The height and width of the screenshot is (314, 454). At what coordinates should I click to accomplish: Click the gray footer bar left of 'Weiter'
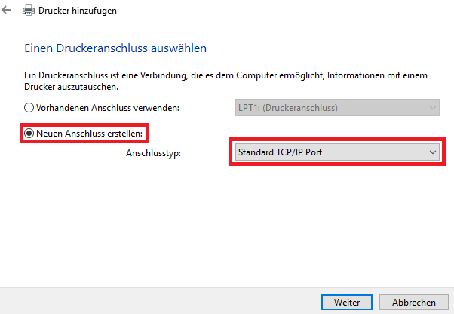[151, 300]
